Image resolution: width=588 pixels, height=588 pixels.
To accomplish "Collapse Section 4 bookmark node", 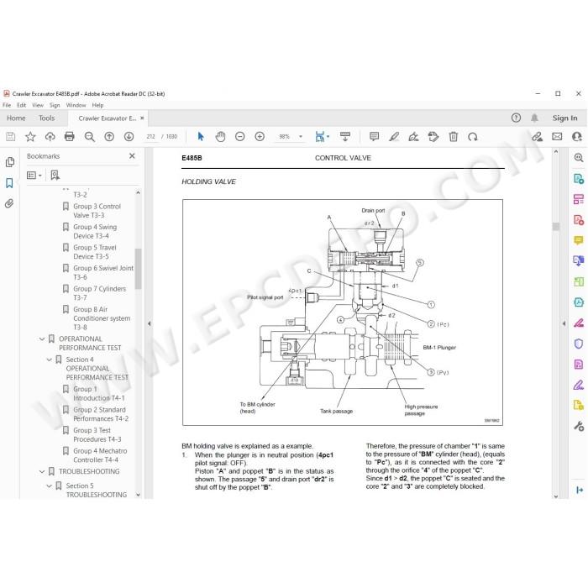I will tap(49, 360).
